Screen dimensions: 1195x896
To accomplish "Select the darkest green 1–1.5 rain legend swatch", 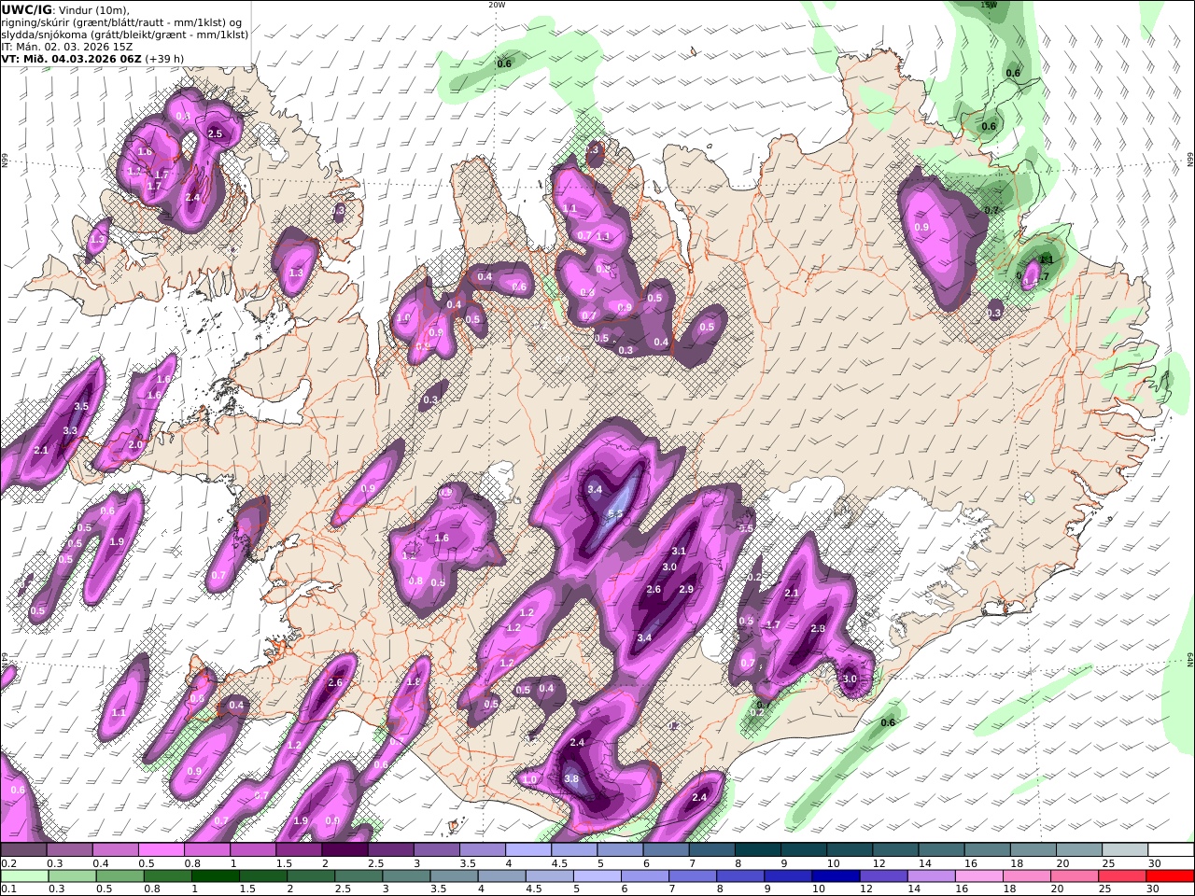I will 215,876.
